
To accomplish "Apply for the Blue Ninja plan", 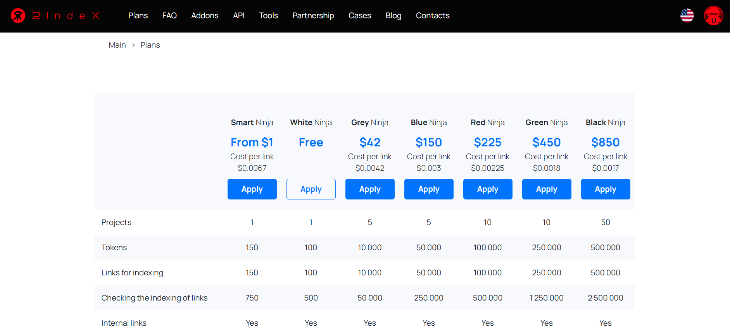I will click(429, 189).
